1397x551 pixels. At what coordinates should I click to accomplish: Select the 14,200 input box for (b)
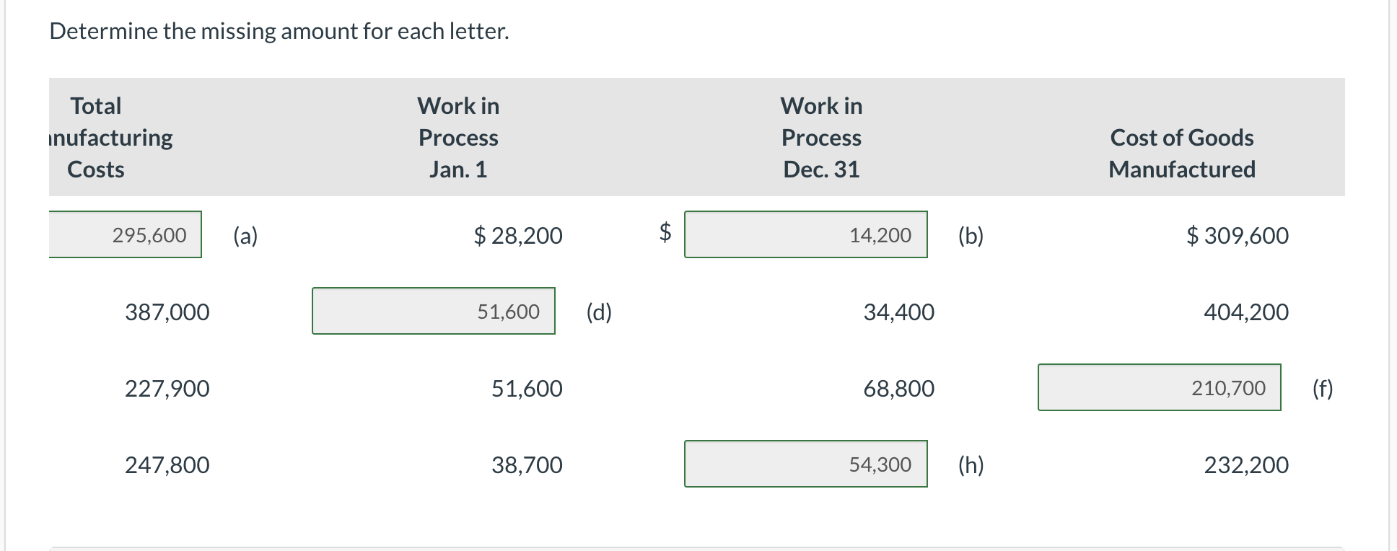click(x=805, y=234)
